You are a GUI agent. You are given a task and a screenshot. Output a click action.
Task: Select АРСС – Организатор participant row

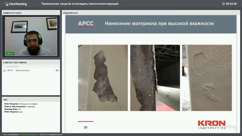coord(31,71)
